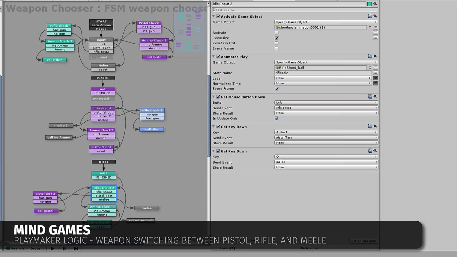Click the state color swatch next to name
The height and width of the screenshot is (257, 457).
369,4
